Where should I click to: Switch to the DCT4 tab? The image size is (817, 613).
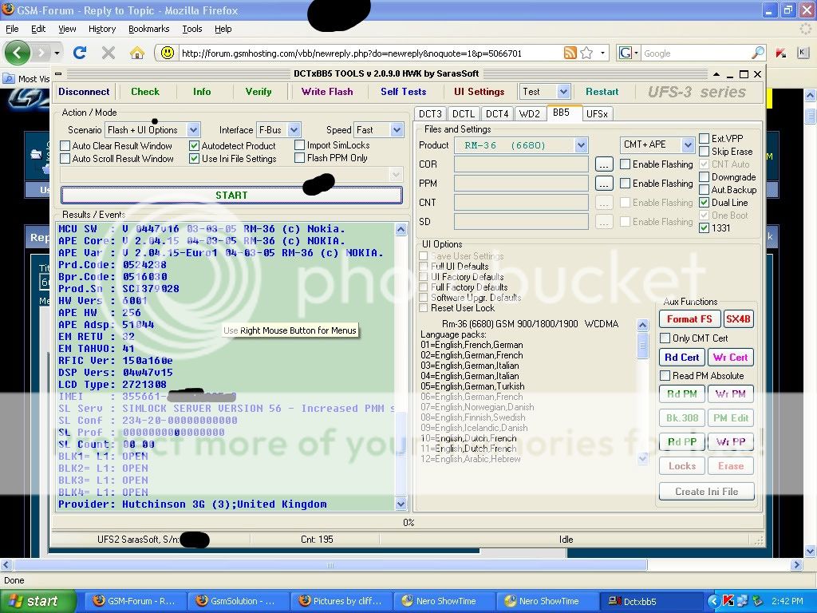pyautogui.click(x=496, y=113)
